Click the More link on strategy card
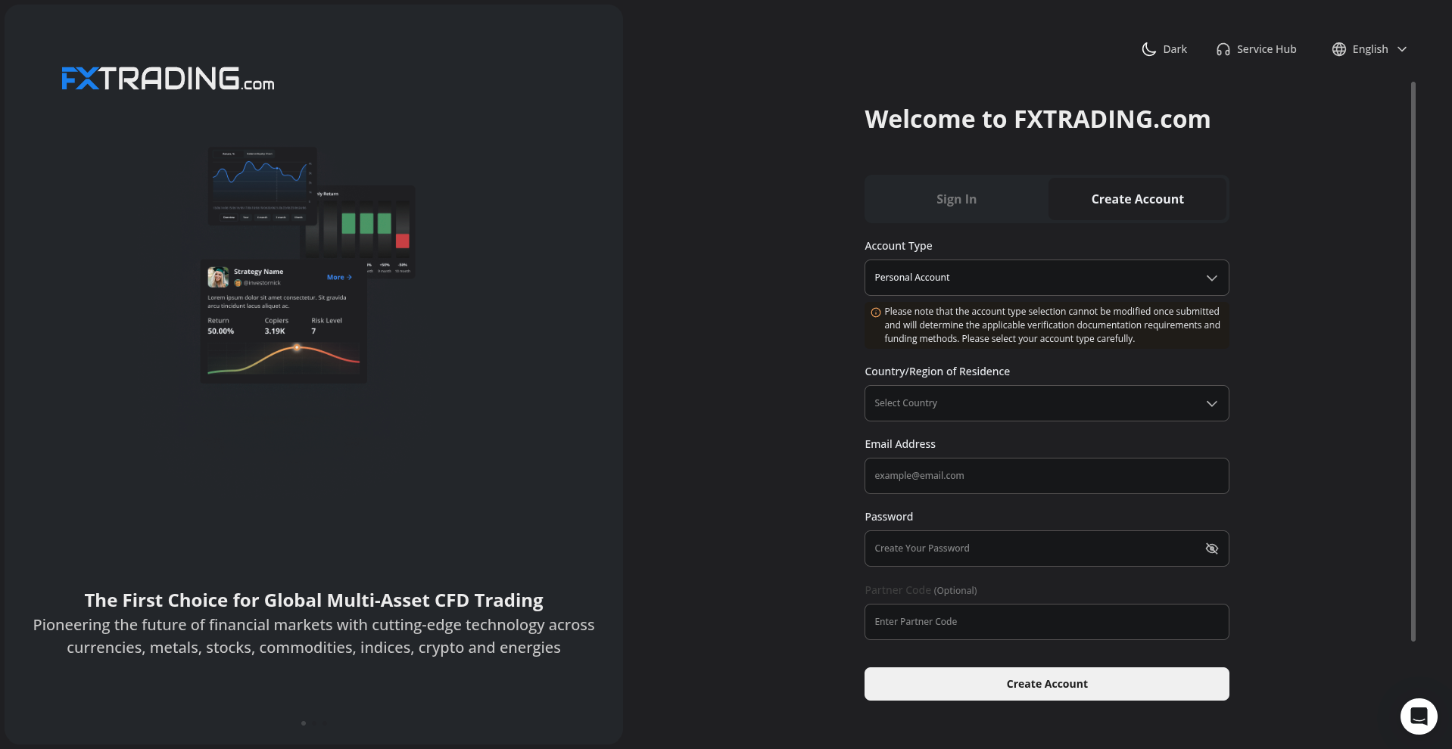This screenshot has width=1452, height=749. pos(339,277)
